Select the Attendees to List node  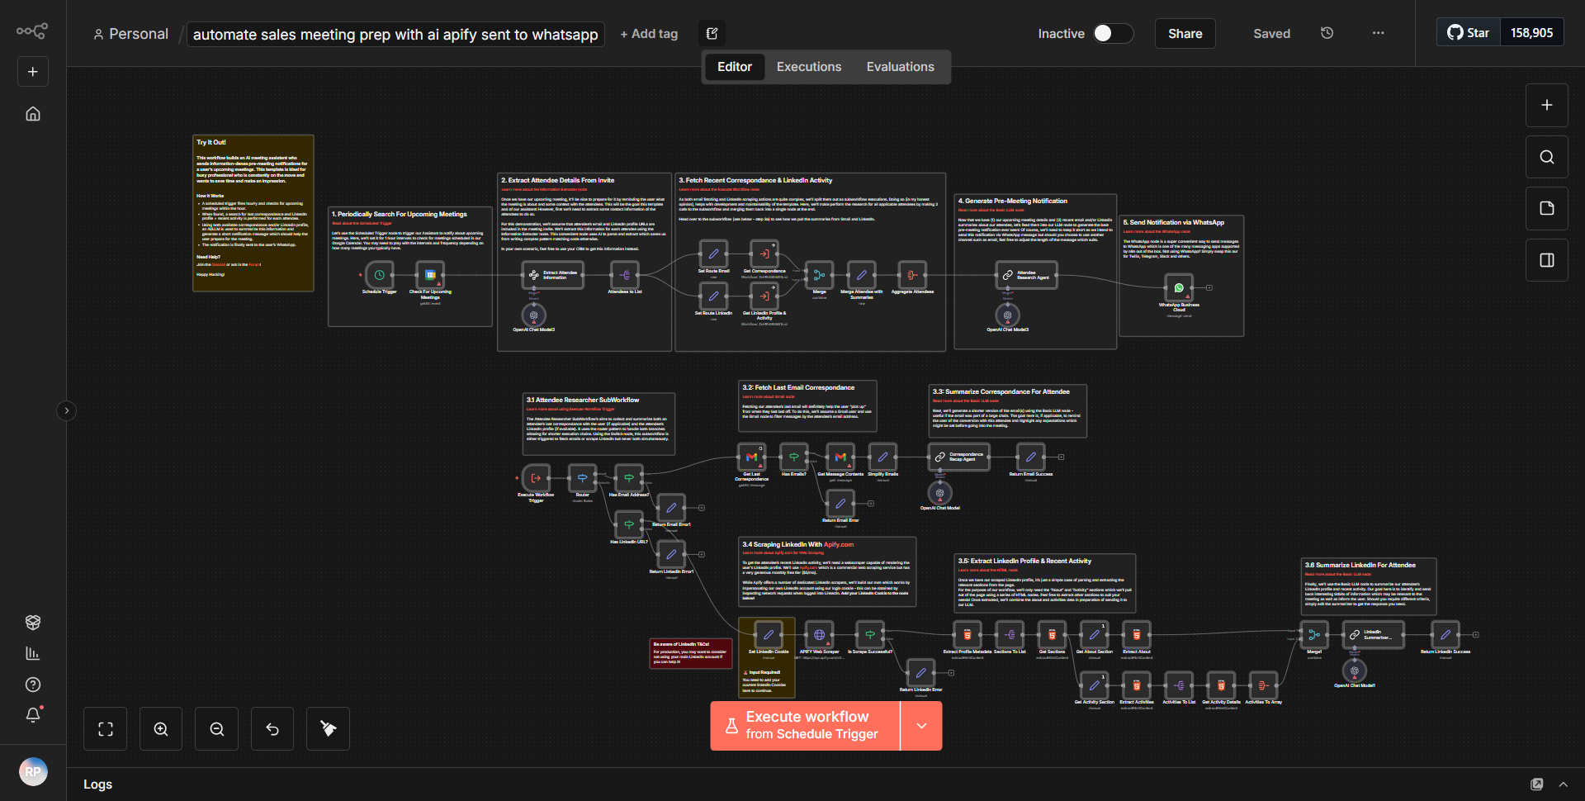625,275
